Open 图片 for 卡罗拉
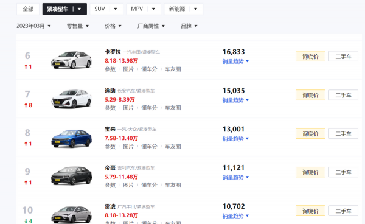The height and width of the screenshot is (224, 365). tap(128, 69)
